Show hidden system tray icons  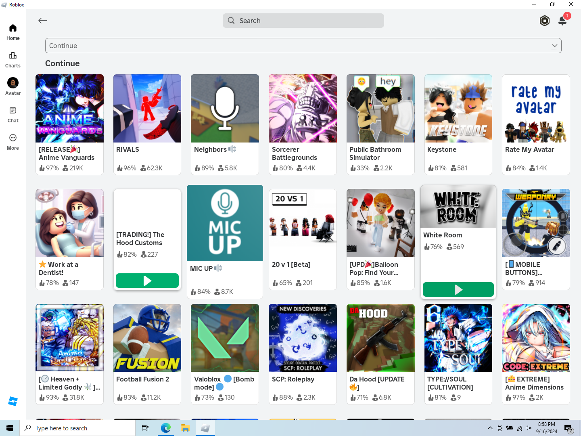point(490,428)
